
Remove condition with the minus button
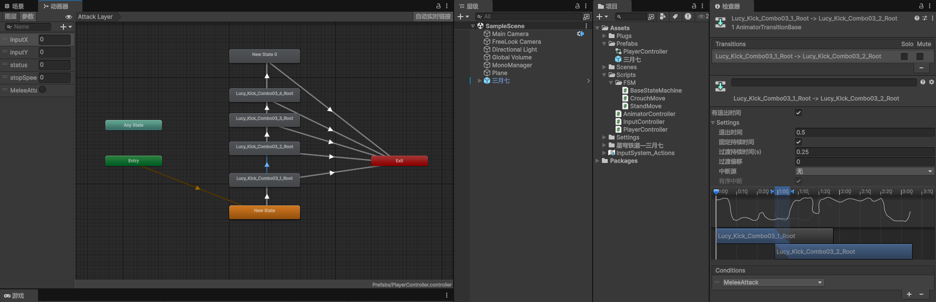[921, 294]
